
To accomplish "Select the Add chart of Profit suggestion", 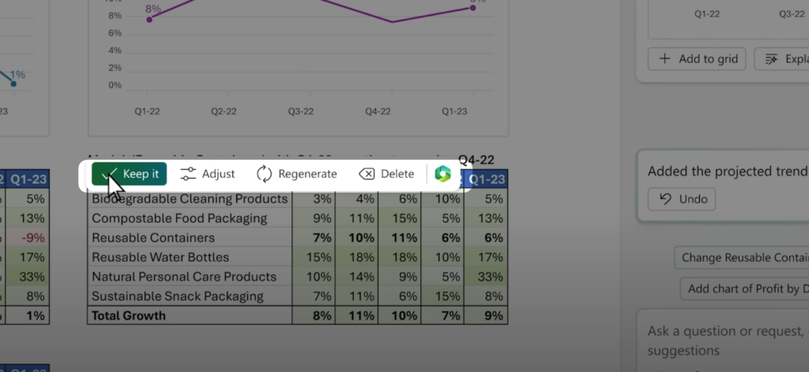I will pos(747,288).
